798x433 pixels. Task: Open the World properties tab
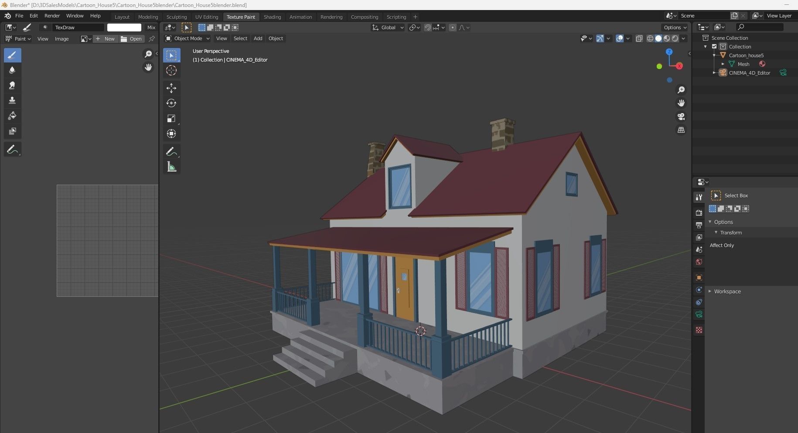[699, 262]
